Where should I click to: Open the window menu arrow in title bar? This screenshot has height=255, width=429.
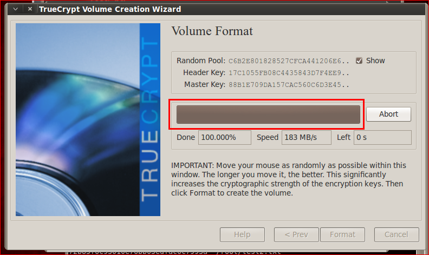tap(16, 9)
